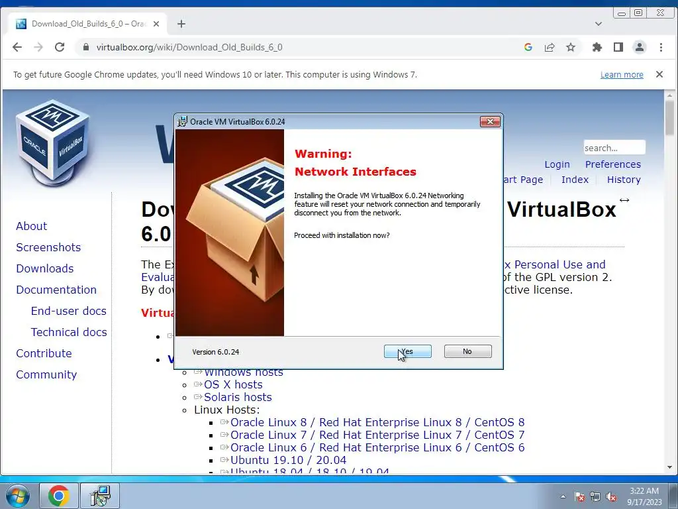
Task: Open the History link
Action: point(624,180)
